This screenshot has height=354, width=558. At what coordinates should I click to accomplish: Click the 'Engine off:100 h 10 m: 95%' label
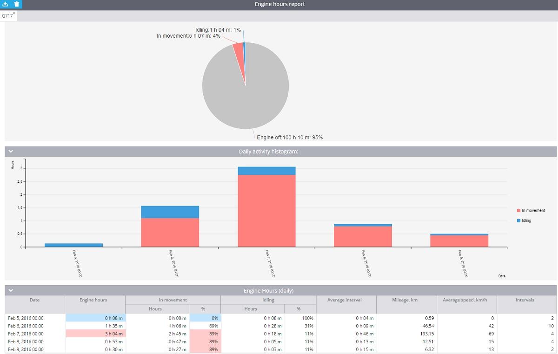290,137
